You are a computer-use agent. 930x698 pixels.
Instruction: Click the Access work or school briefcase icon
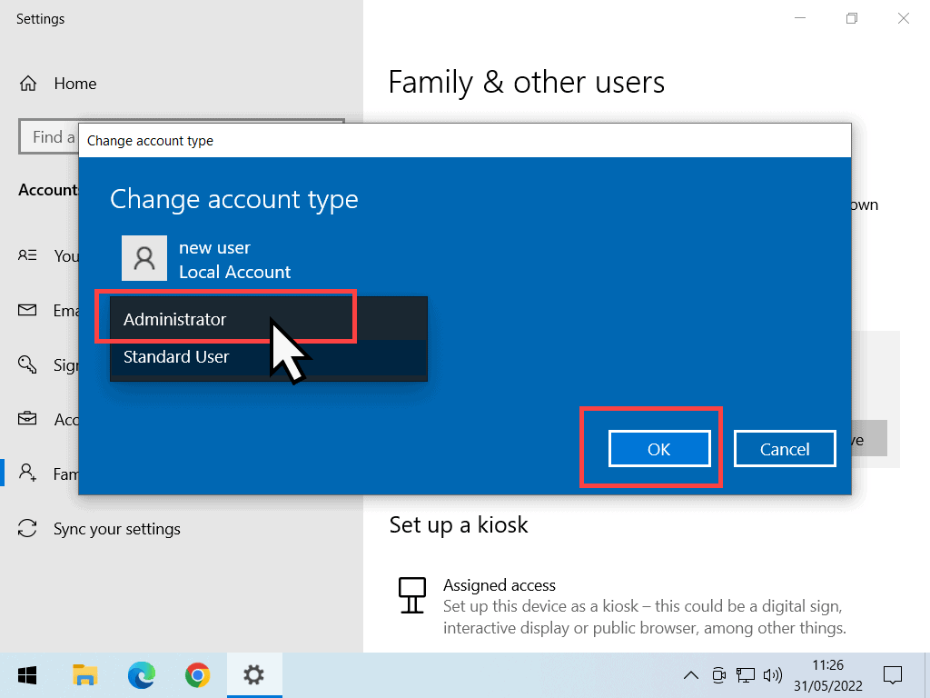27,419
